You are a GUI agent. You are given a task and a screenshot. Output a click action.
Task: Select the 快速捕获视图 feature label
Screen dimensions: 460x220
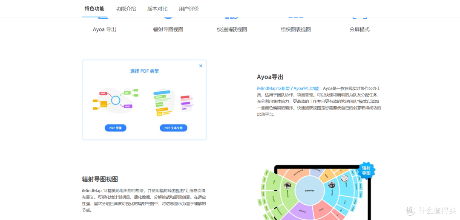click(232, 30)
